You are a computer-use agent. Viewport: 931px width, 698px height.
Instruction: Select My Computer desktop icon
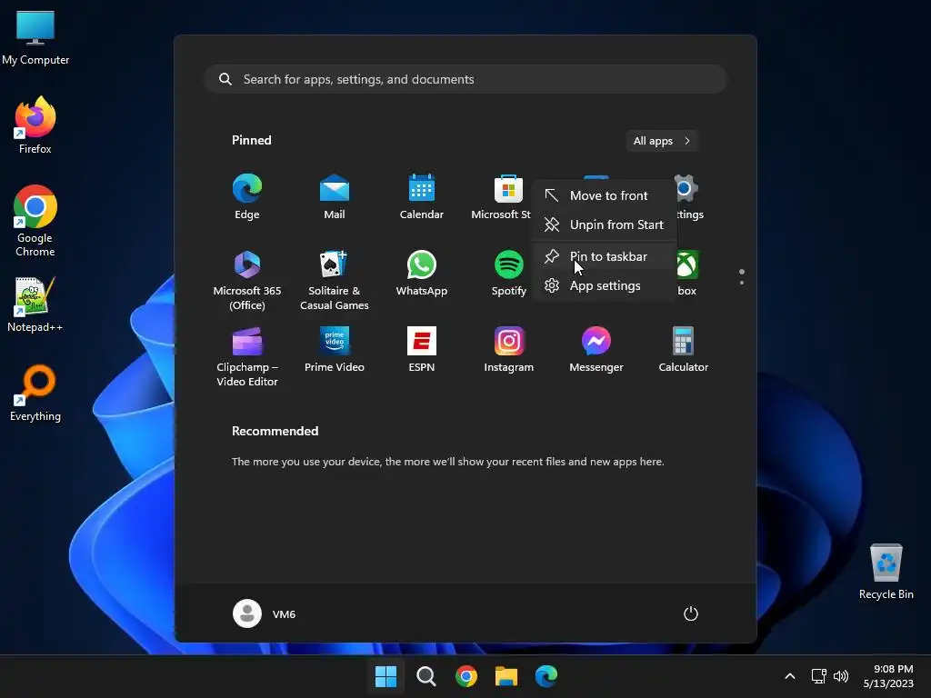pos(35,38)
